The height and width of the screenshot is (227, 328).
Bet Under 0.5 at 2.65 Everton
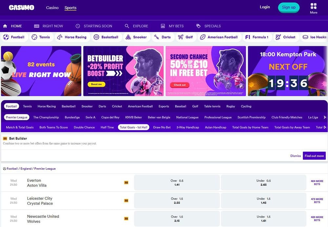[x=264, y=183]
